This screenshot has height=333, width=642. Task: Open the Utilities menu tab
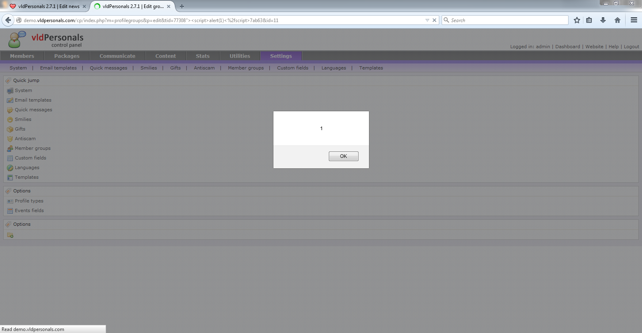(240, 56)
